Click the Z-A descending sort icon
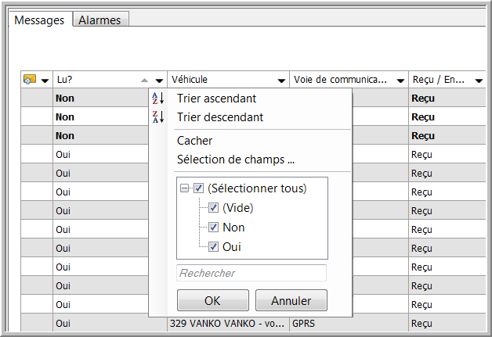 pyautogui.click(x=157, y=117)
